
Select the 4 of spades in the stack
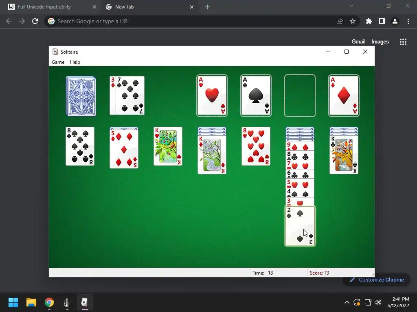[300, 193]
